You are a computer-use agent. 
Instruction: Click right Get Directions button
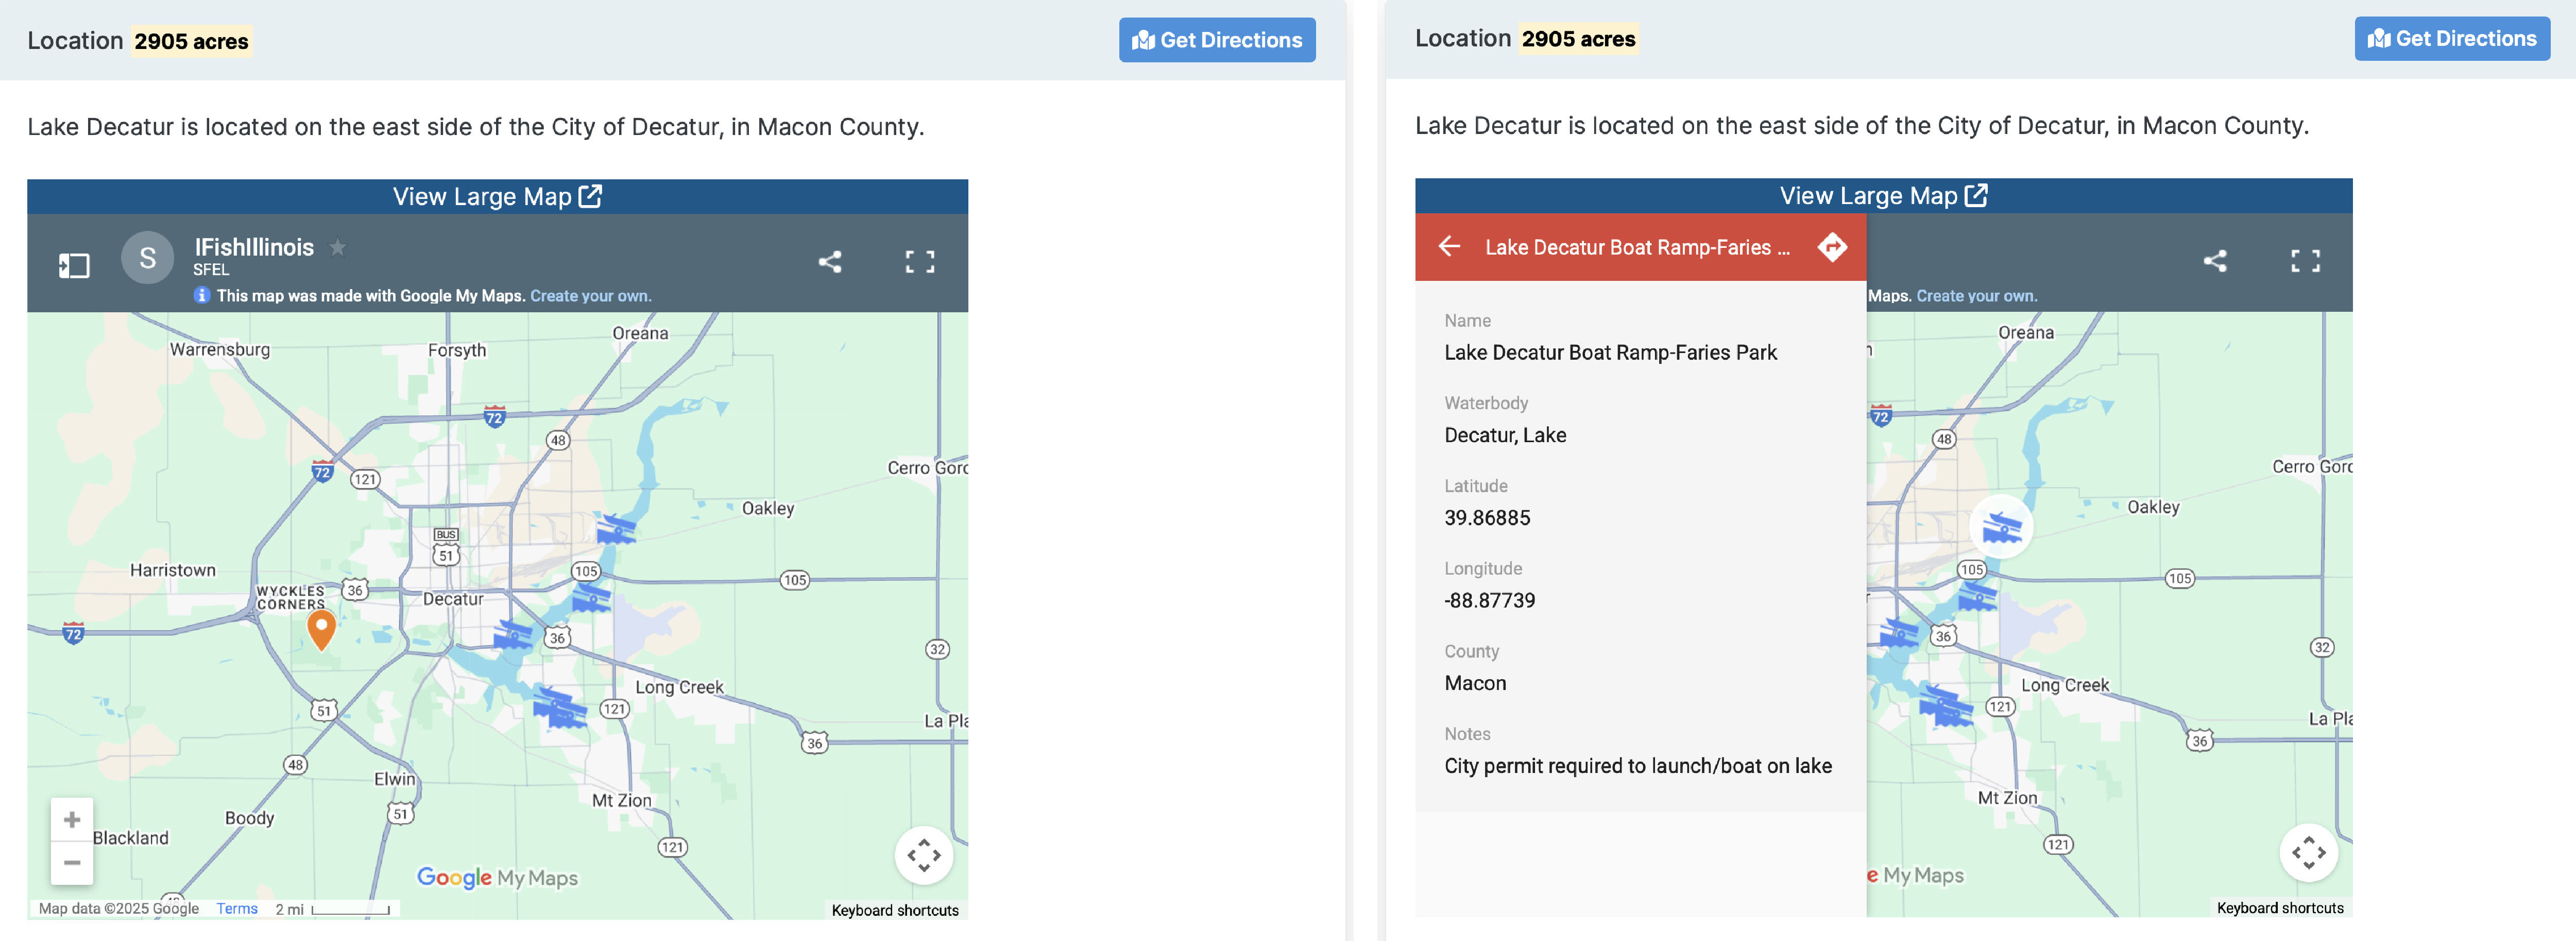click(2451, 39)
